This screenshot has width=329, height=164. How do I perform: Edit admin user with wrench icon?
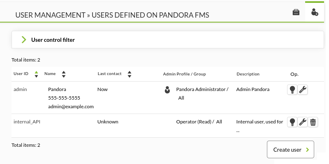[303, 90]
